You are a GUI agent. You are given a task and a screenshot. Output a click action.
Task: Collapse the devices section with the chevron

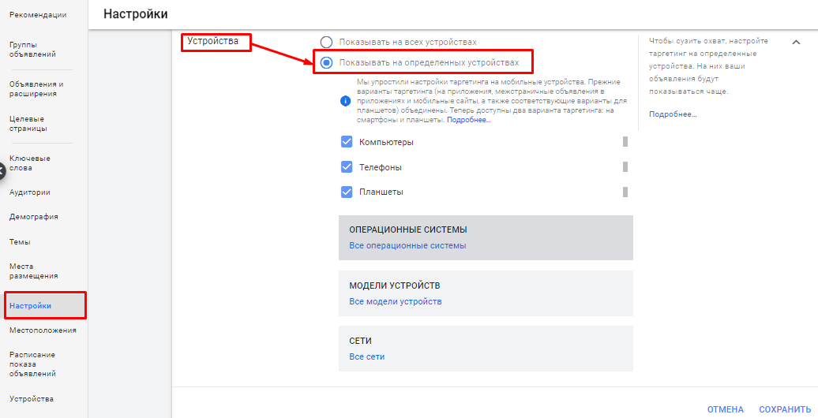pos(795,42)
